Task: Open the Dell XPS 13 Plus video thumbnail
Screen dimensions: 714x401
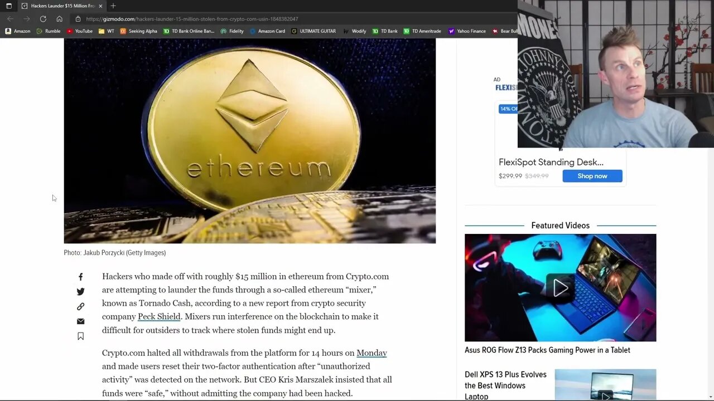Action: click(605, 385)
